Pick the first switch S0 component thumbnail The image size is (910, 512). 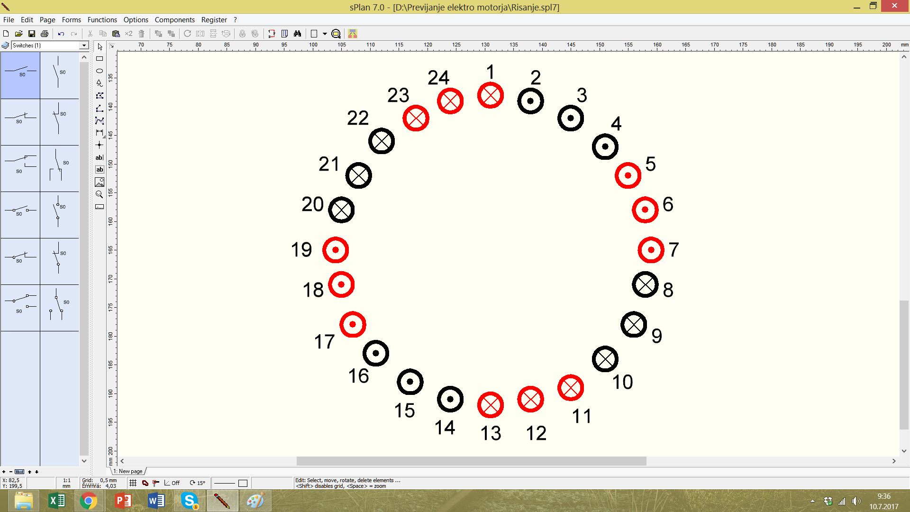point(20,75)
